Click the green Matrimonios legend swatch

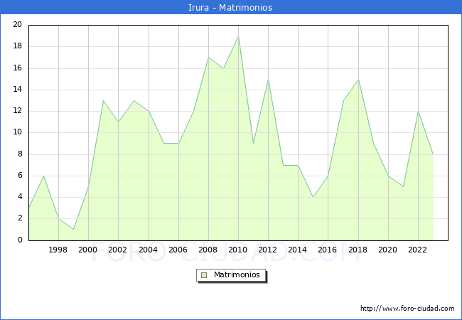(204, 275)
